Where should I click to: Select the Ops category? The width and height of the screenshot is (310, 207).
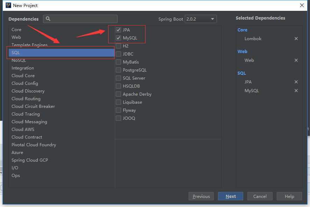coord(62,176)
